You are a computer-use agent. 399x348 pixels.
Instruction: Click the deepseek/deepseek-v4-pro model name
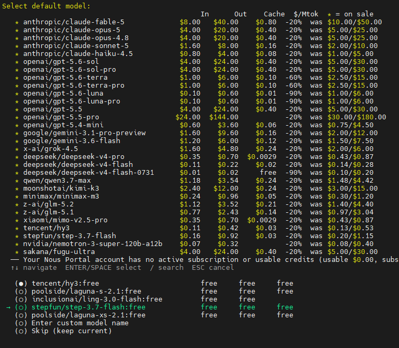tap(74, 156)
